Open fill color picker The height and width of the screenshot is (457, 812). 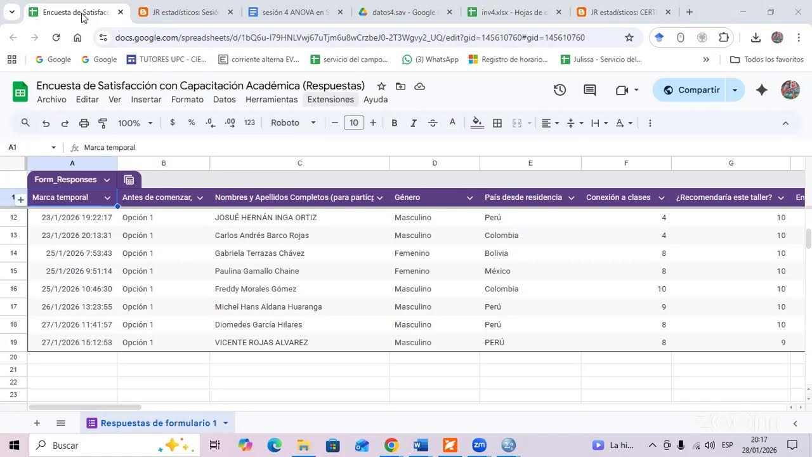pyautogui.click(x=477, y=123)
